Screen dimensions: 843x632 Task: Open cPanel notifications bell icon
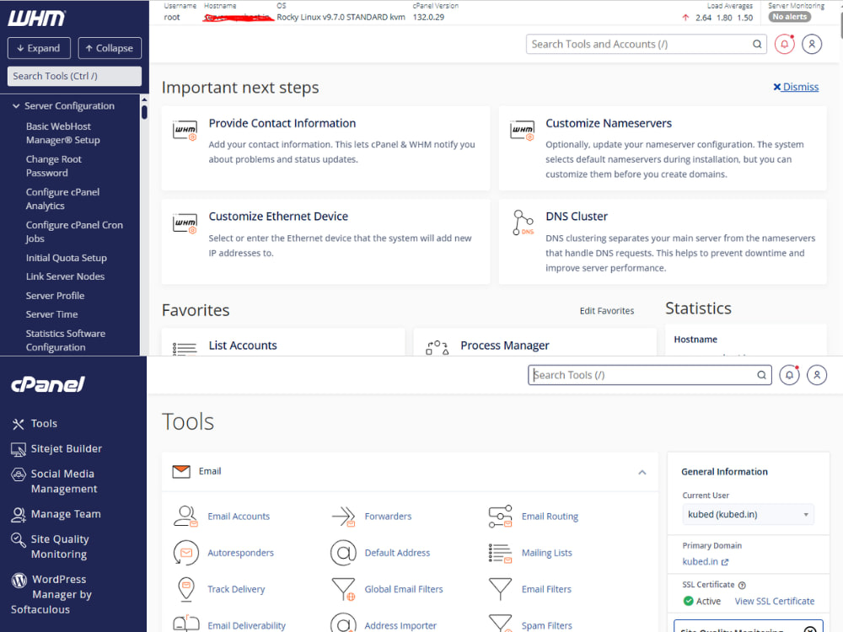[789, 375]
